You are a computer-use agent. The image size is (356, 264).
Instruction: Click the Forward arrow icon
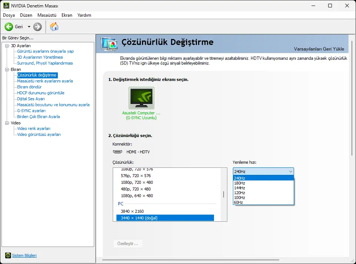point(37,27)
